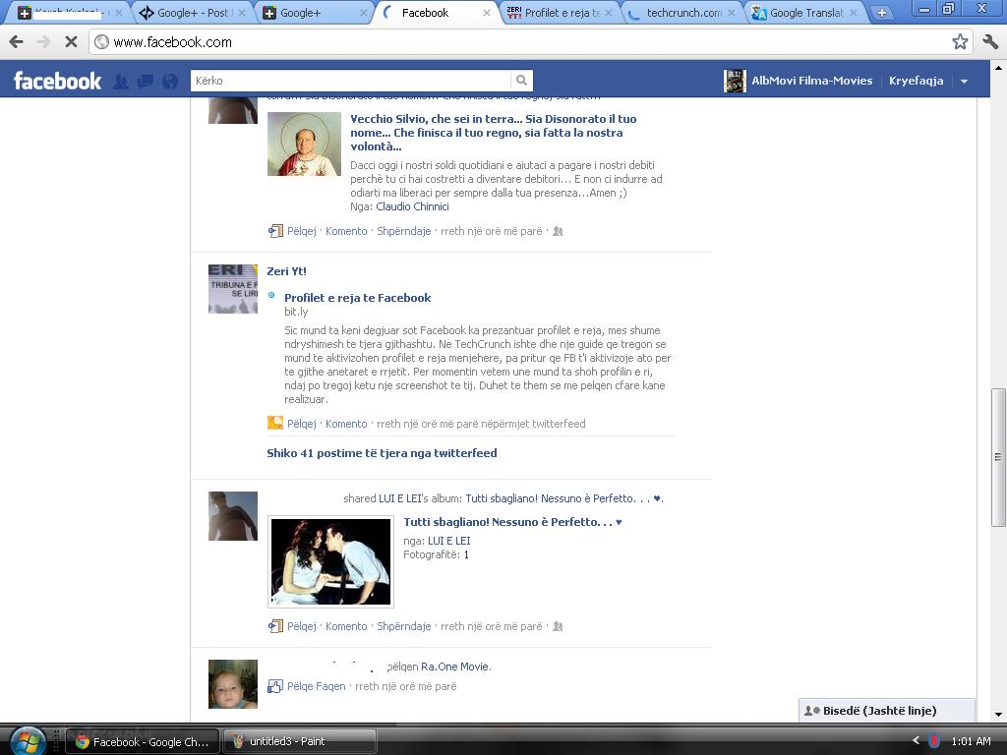Viewport: 1007px width, 755px height.
Task: Open the Silvio post thumbnail image
Action: click(x=304, y=144)
